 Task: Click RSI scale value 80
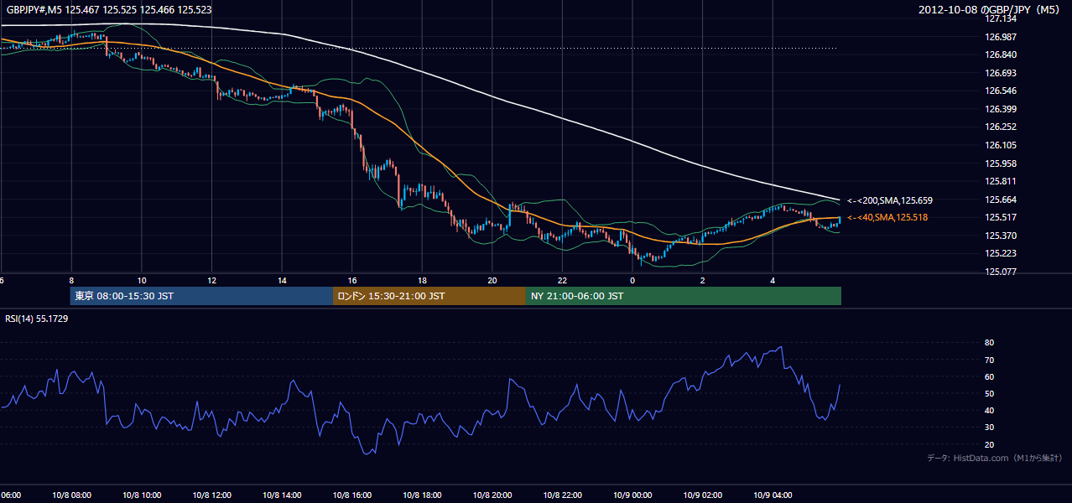(989, 343)
